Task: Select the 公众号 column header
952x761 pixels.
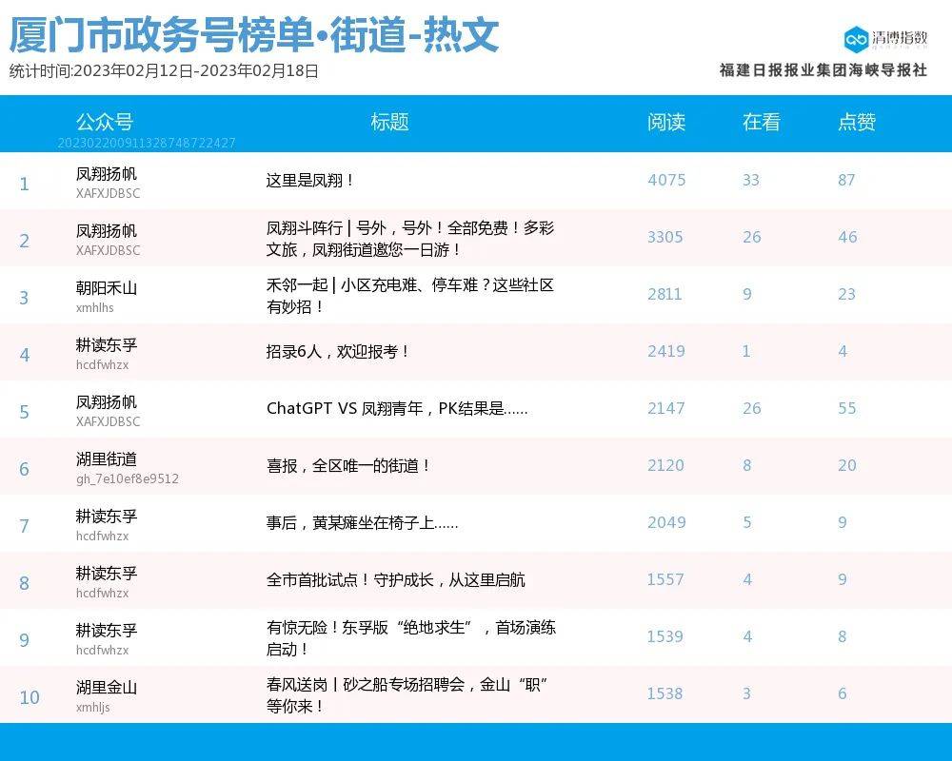Action: pyautogui.click(x=105, y=122)
